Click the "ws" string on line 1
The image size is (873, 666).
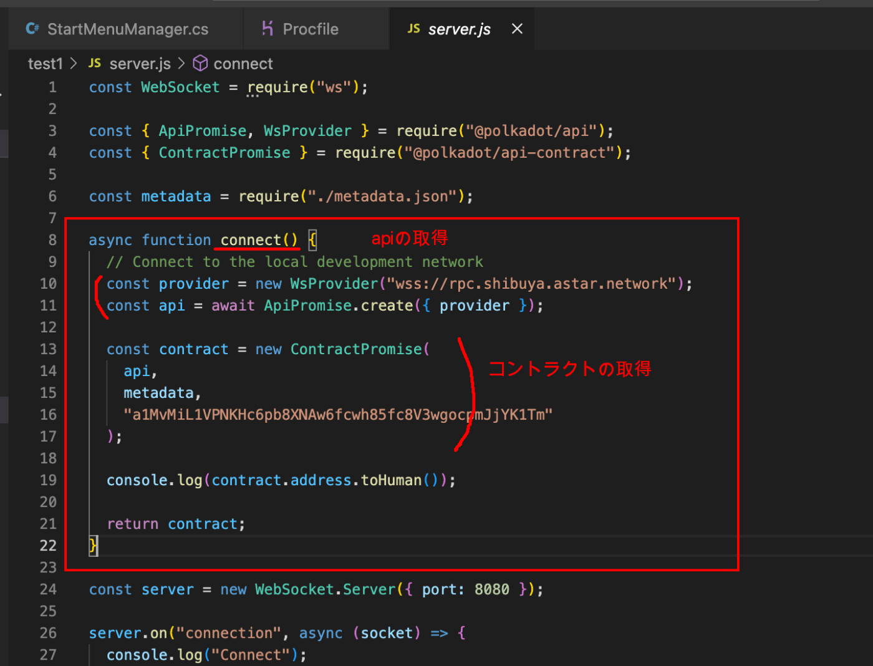click(334, 87)
